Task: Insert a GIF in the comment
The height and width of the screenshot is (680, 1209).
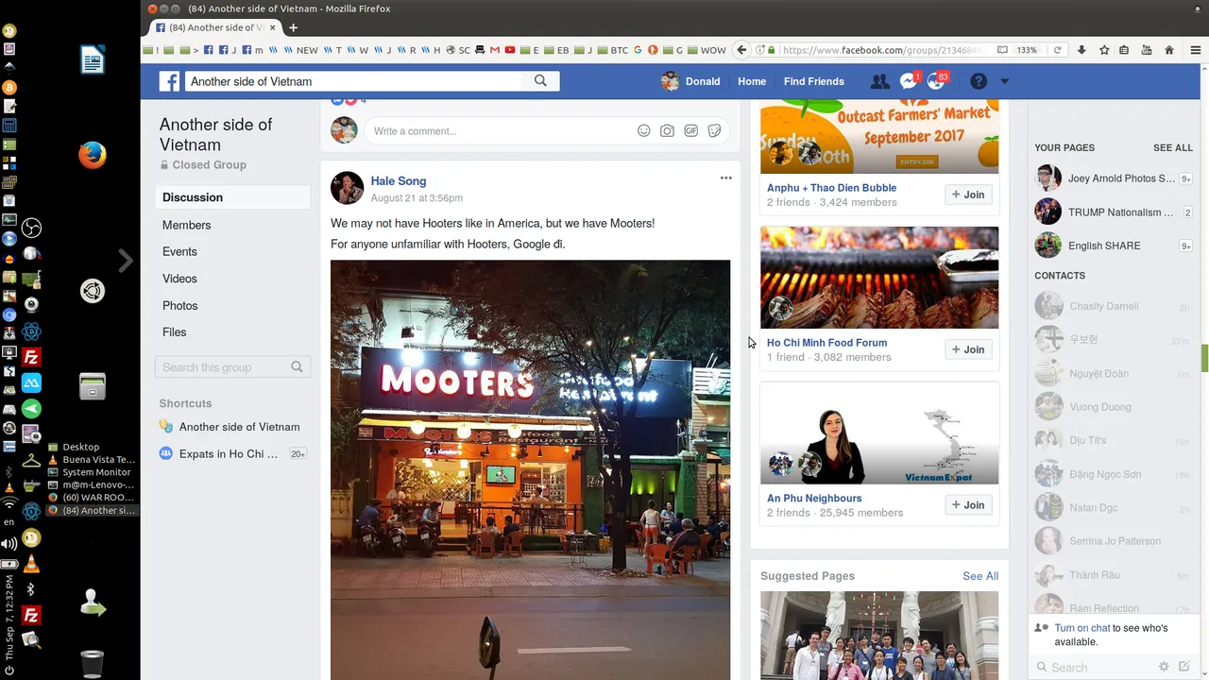Action: (691, 131)
